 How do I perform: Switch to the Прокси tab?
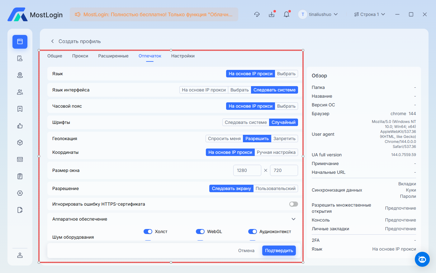pyautogui.click(x=80, y=56)
